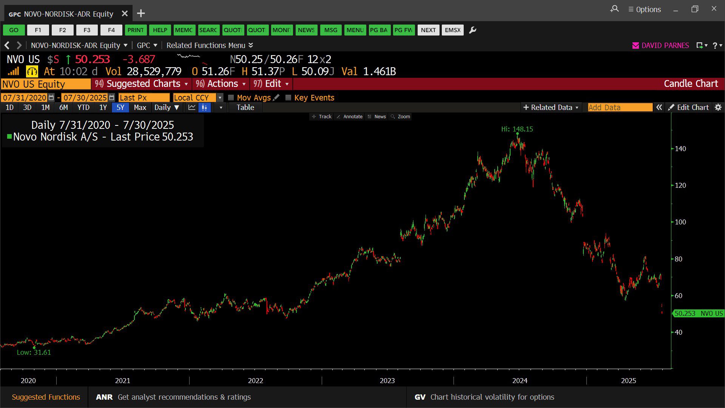Click the end date field 07/30/2025
The image size is (725, 408).
point(85,97)
